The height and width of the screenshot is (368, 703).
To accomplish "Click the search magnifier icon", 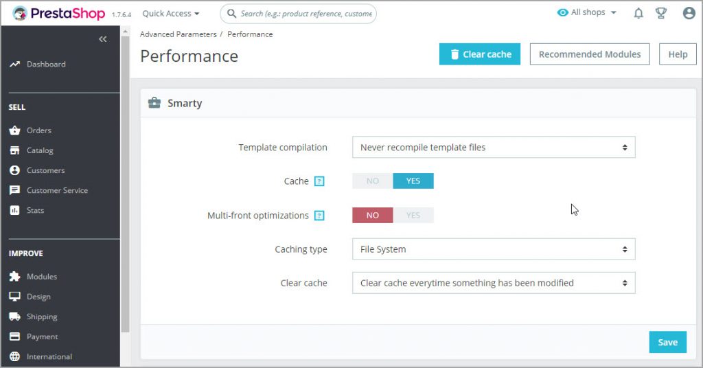I will 231,14.
